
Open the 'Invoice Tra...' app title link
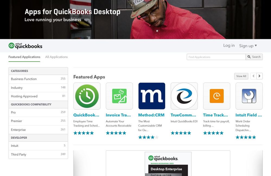tap(118, 115)
